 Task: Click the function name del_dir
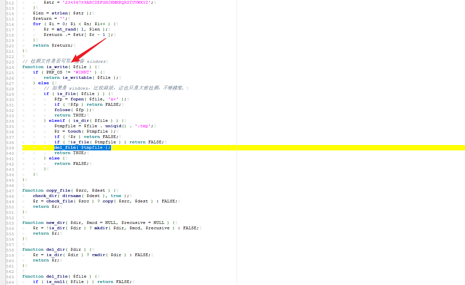pyautogui.click(x=56, y=249)
